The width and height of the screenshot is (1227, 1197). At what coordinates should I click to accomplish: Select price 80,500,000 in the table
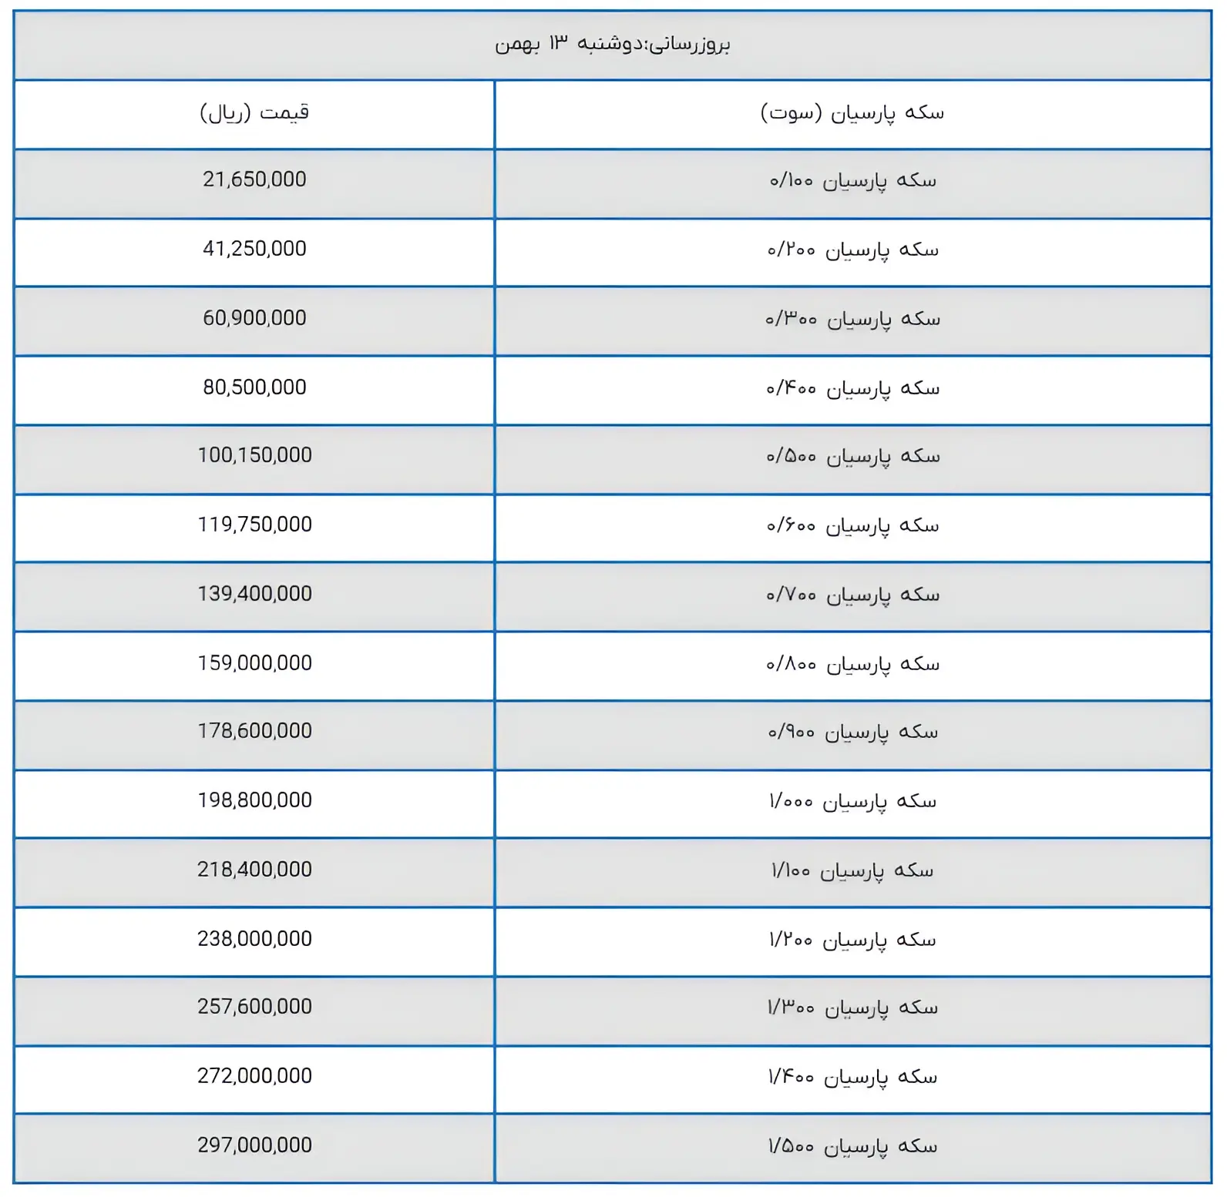click(x=254, y=387)
